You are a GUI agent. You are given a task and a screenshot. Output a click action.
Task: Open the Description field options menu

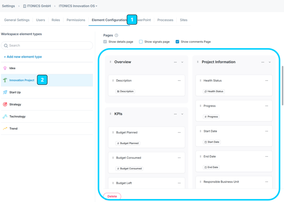point(179,80)
